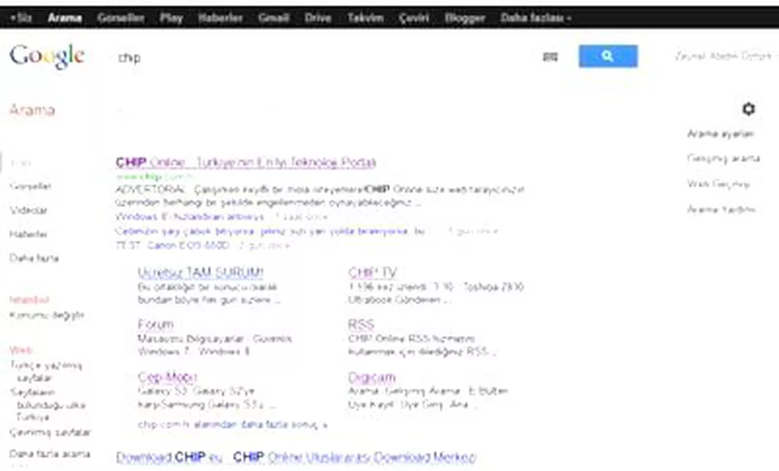
Task: Open Çeviri in the top bar
Action: 414,18
